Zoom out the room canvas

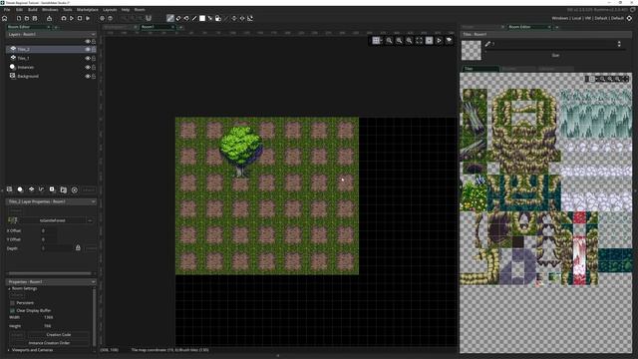tap(390, 40)
